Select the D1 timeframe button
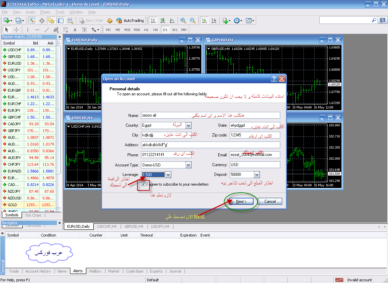The height and width of the screenshot is (283, 388). [165, 30]
